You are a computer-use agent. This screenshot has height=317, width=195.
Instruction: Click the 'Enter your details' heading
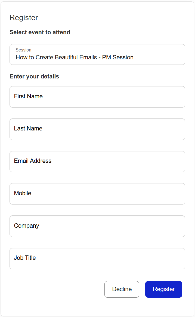coord(34,77)
